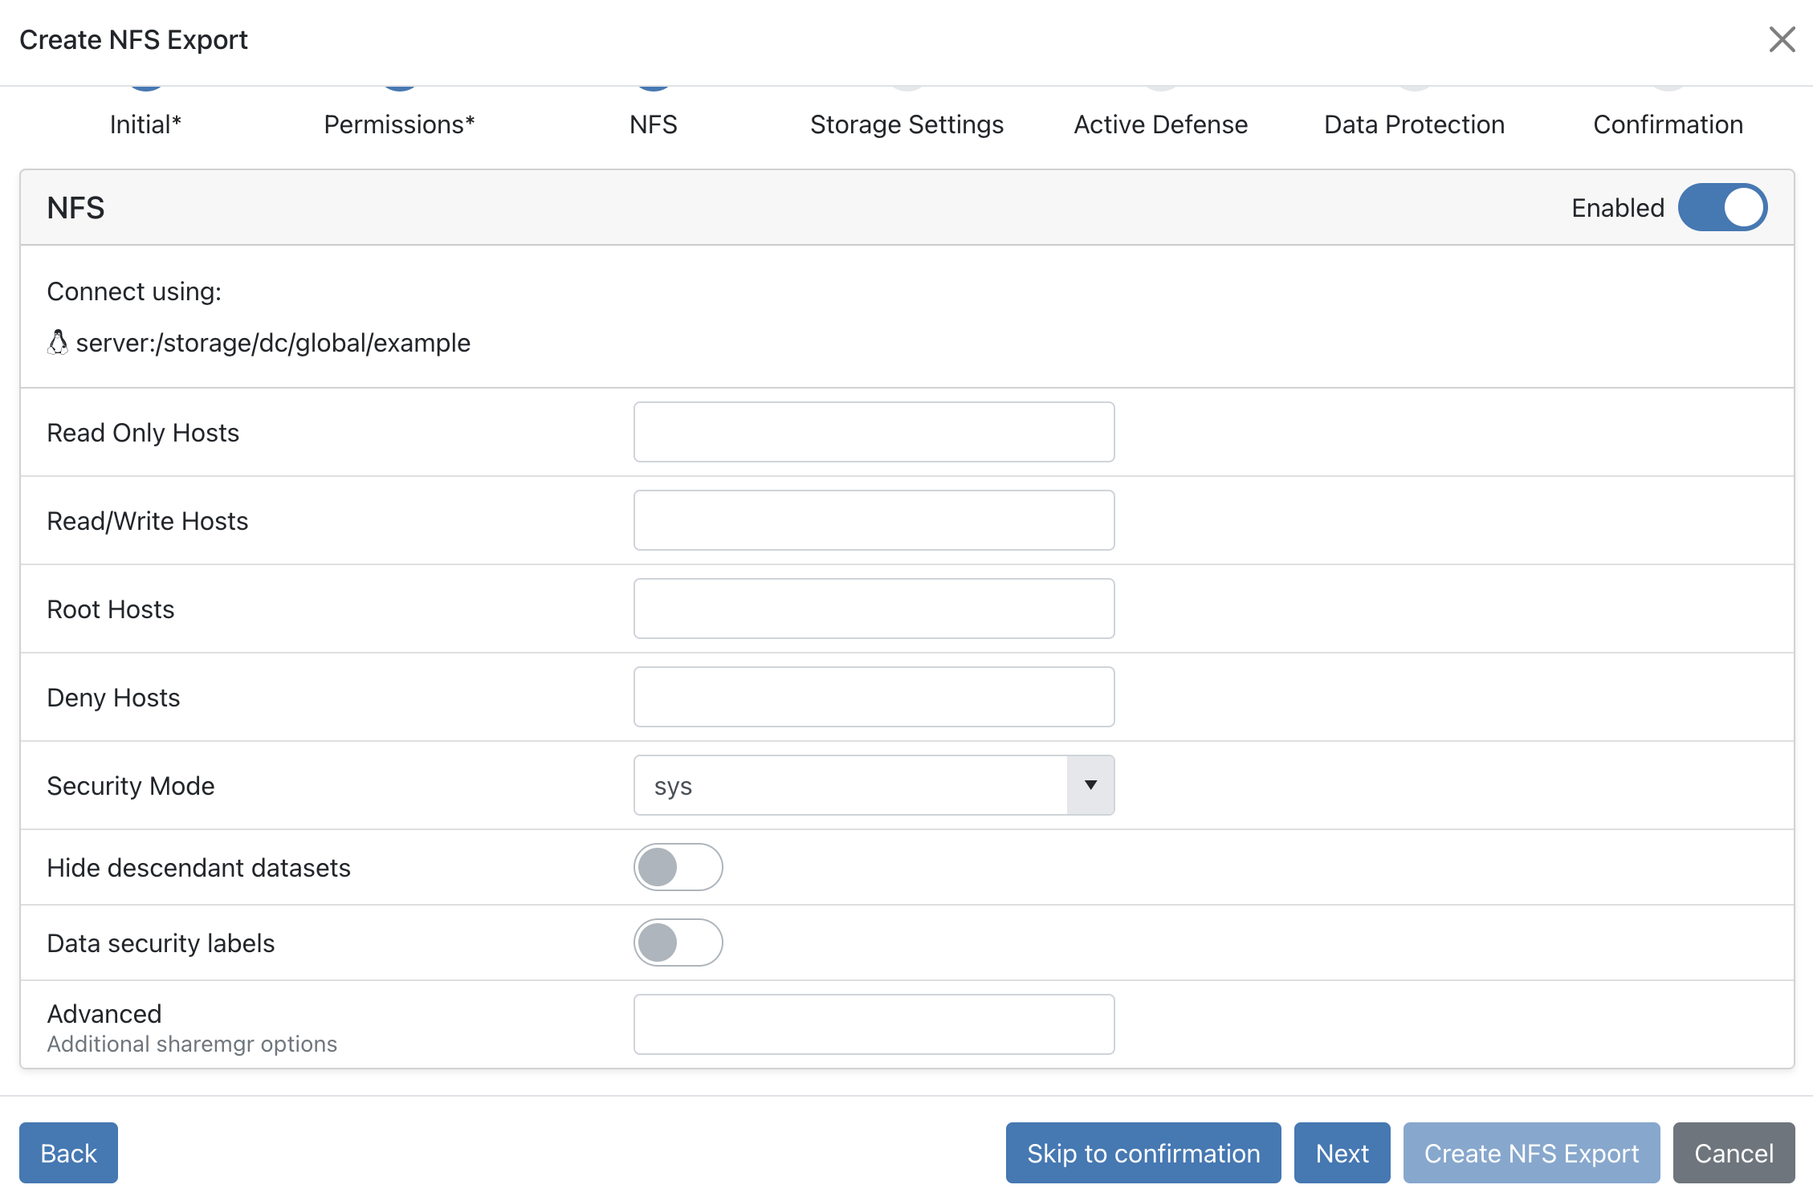The height and width of the screenshot is (1201, 1813).
Task: Enable Data security labels
Action: point(678,942)
